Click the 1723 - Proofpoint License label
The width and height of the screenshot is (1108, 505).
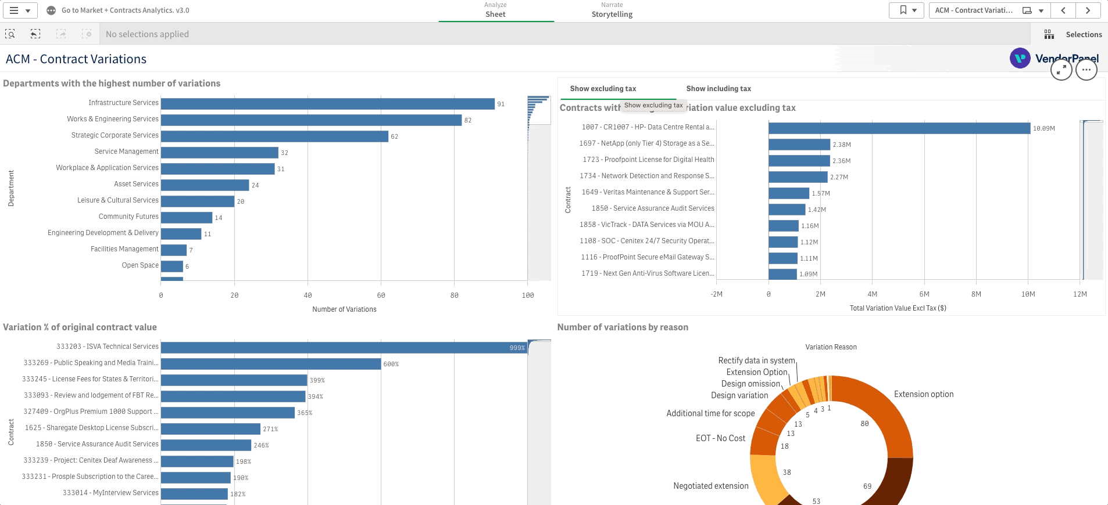click(648, 160)
